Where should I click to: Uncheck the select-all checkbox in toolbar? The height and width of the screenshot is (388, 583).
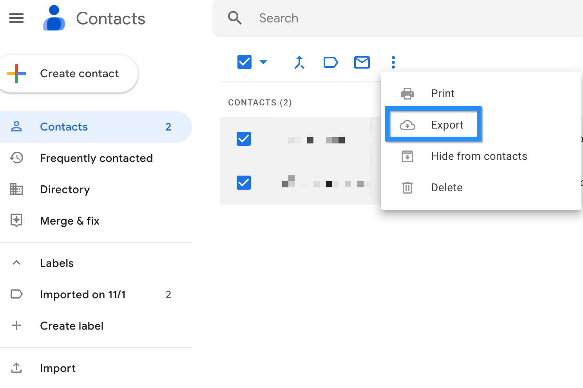(244, 62)
